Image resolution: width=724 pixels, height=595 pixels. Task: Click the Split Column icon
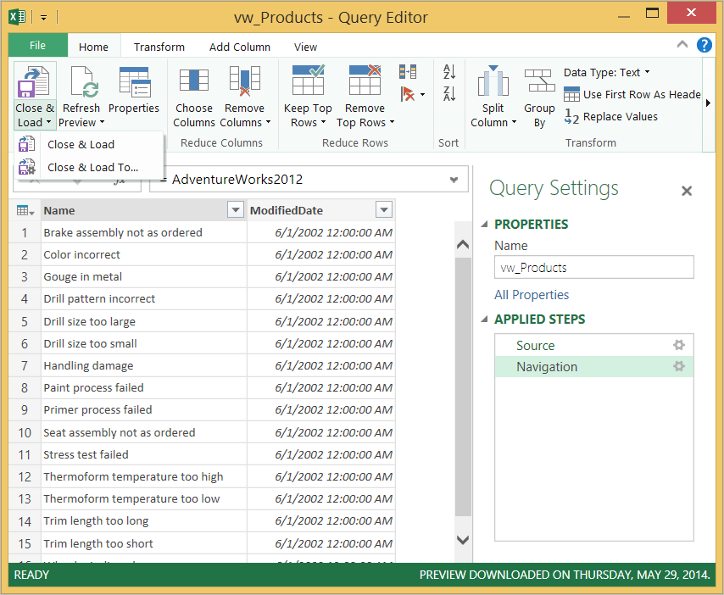493,81
